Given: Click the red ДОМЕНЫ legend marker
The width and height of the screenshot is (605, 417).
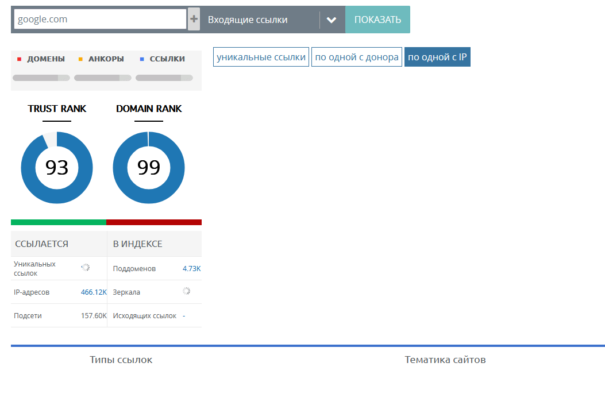Looking at the screenshot, I should tap(19, 59).
